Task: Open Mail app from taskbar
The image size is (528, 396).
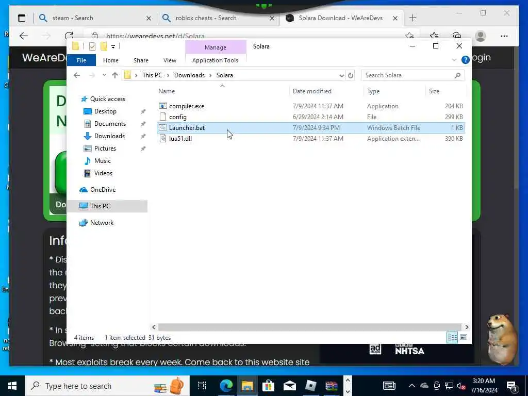Action: (x=290, y=386)
